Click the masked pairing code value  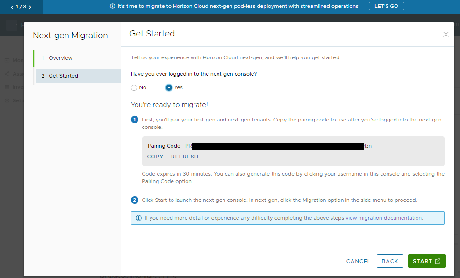click(278, 146)
